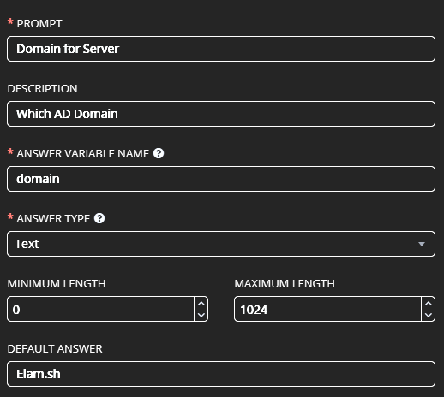Click the PROMPT field label
This screenshot has width=444, height=397.
tap(39, 24)
